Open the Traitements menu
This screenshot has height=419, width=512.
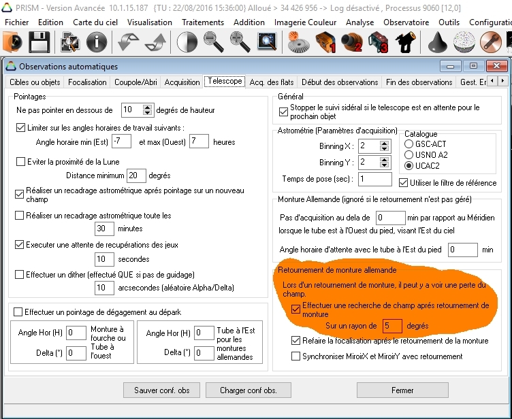[x=203, y=22]
